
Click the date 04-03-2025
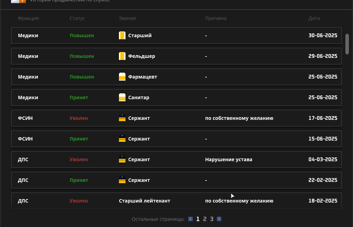pos(323,159)
